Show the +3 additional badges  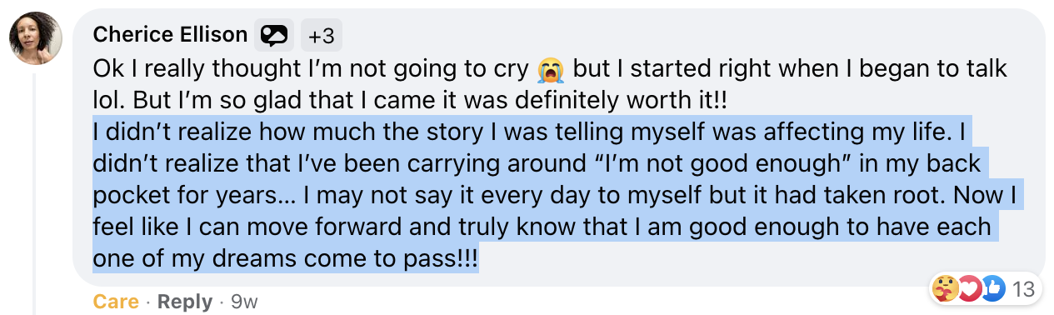321,36
